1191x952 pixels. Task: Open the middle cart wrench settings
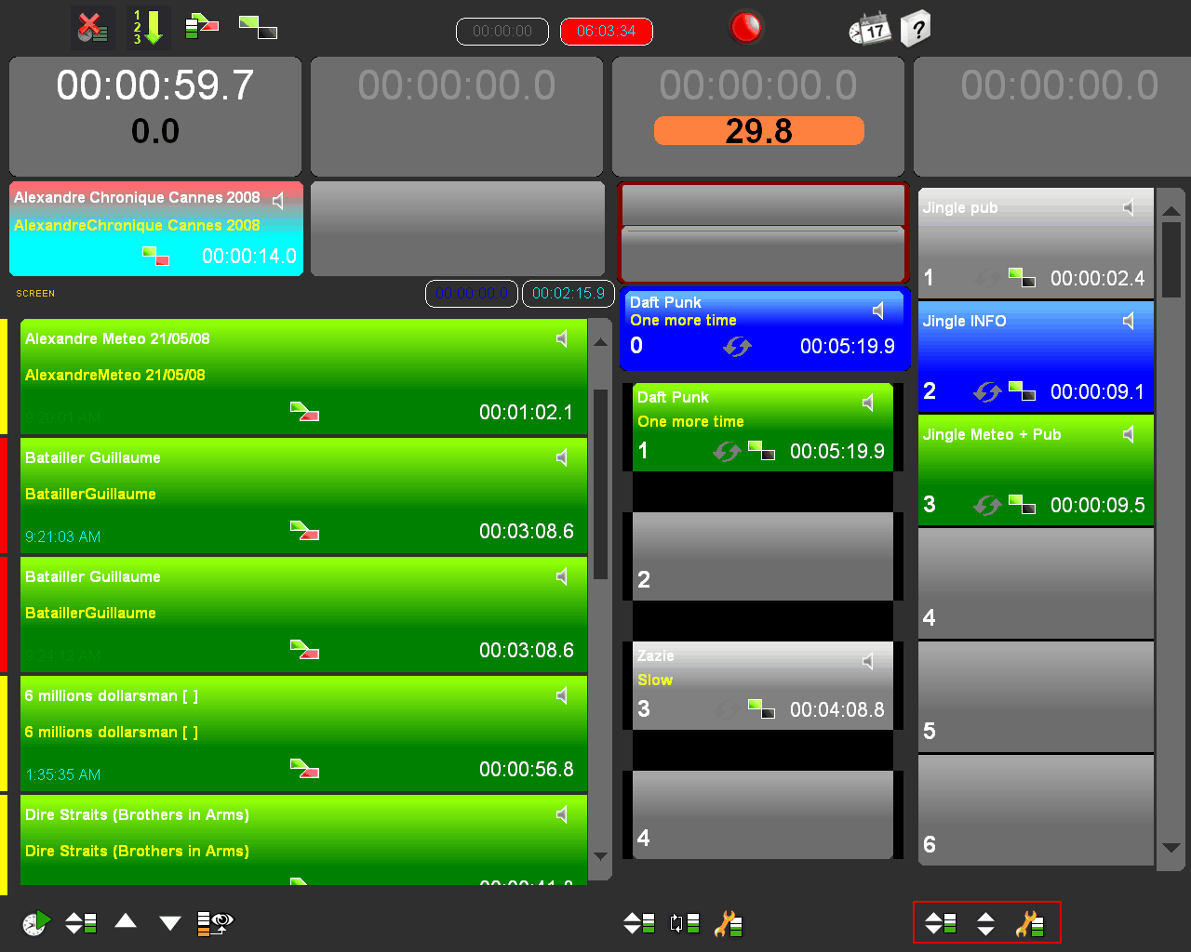(x=728, y=923)
